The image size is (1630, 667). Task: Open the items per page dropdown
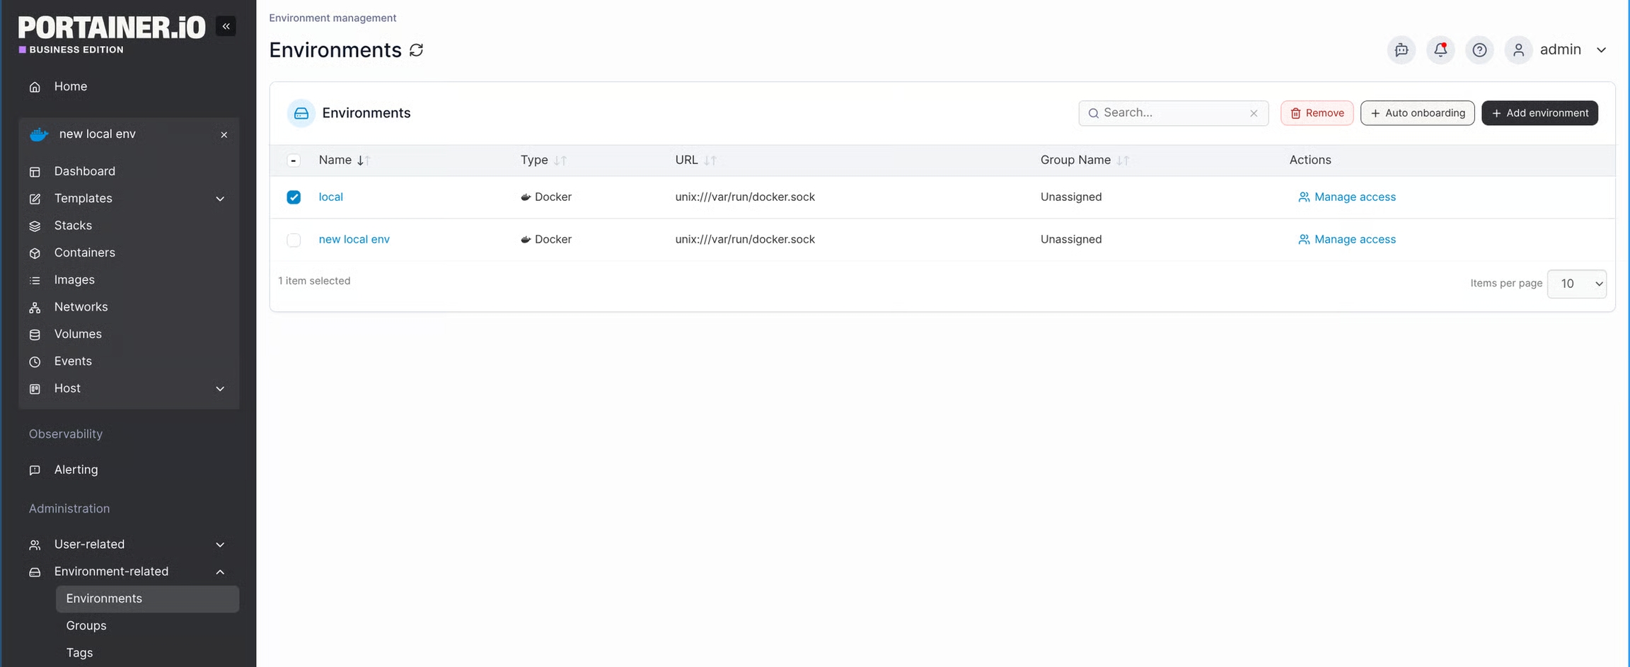pos(1576,284)
